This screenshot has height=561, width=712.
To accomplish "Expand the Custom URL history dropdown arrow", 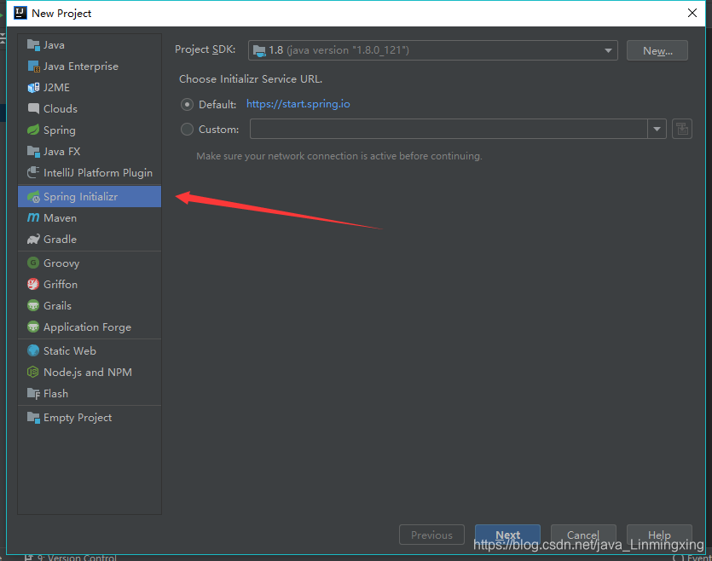I will click(657, 129).
